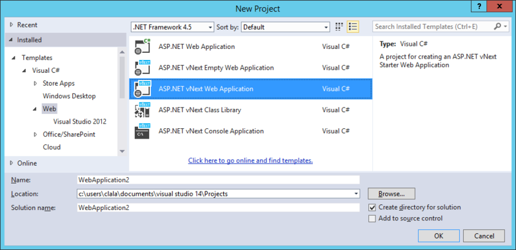The width and height of the screenshot is (516, 250).
Task: Click the OK button
Action: [x=439, y=236]
